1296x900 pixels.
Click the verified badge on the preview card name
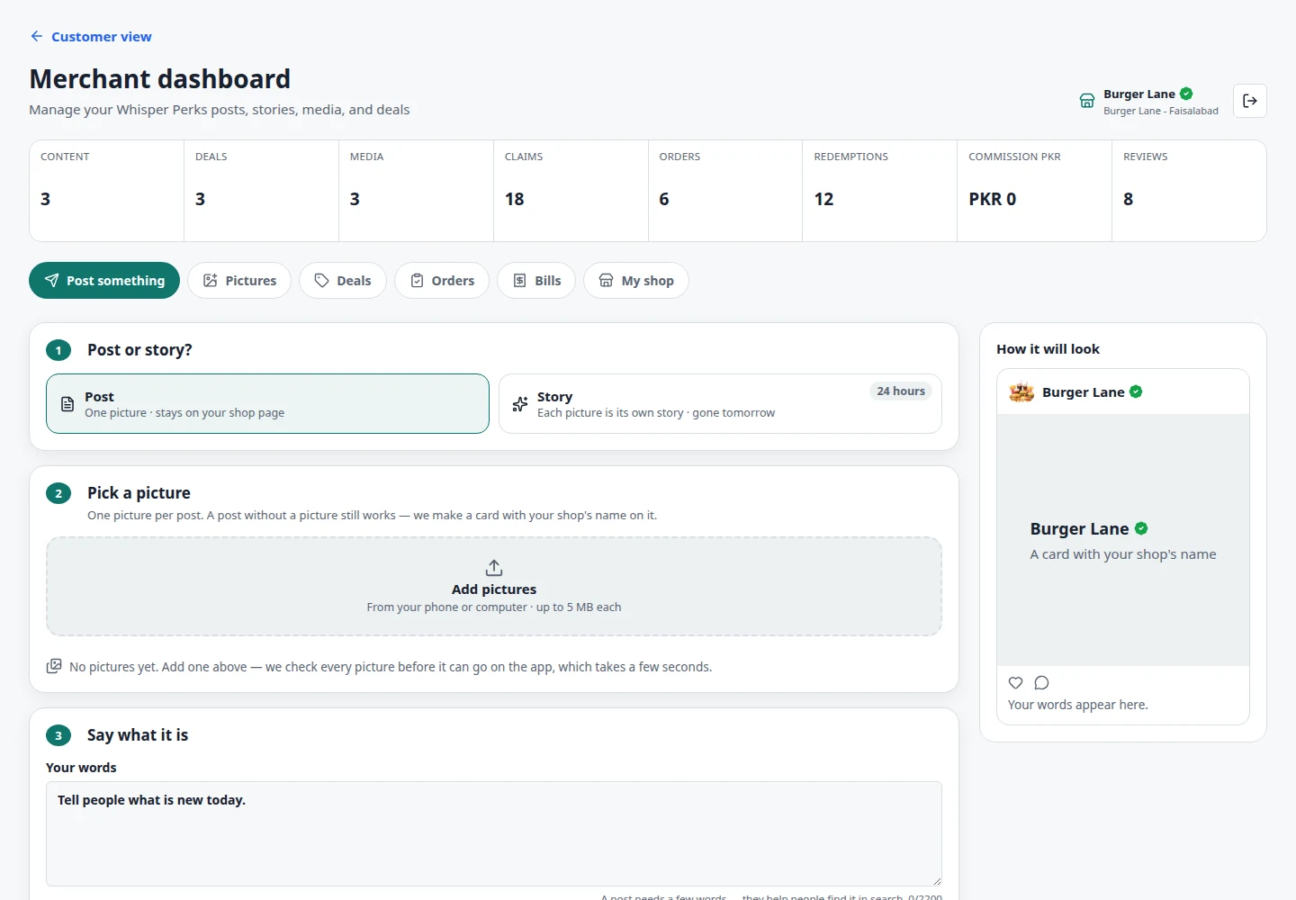pos(1141,528)
